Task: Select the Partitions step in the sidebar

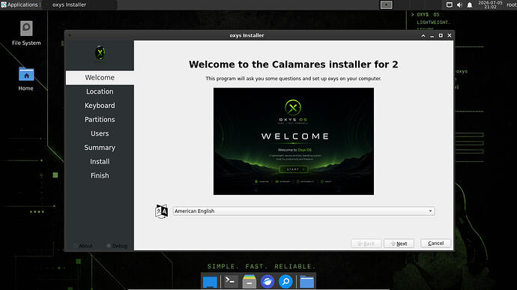Action: click(100, 119)
